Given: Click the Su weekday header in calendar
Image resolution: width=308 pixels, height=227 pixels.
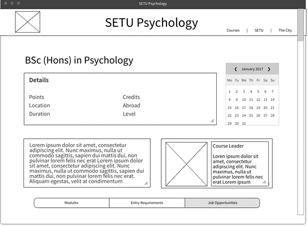Looking at the screenshot, I should pyautogui.click(x=272, y=81).
